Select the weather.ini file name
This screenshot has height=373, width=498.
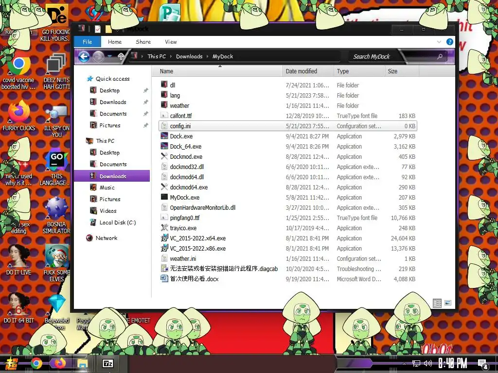pyautogui.click(x=183, y=258)
